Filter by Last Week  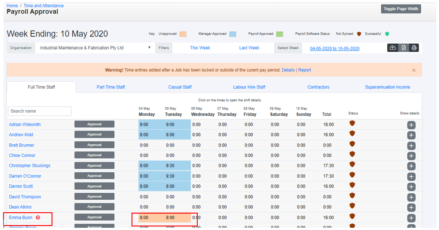(249, 48)
